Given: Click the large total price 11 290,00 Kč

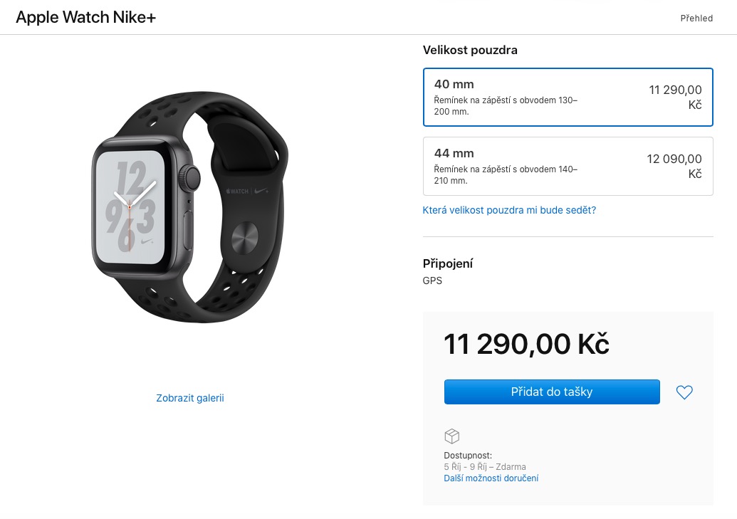Looking at the screenshot, I should [x=526, y=344].
